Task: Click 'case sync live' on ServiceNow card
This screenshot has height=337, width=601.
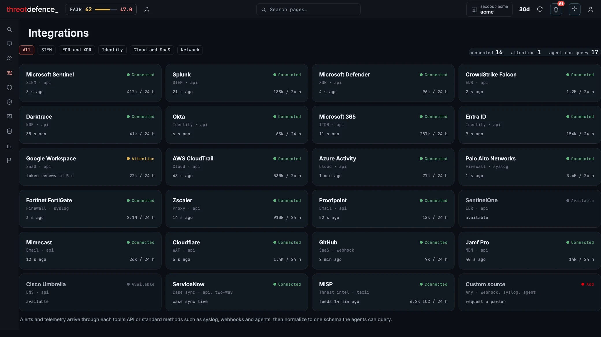Action: pos(190,302)
